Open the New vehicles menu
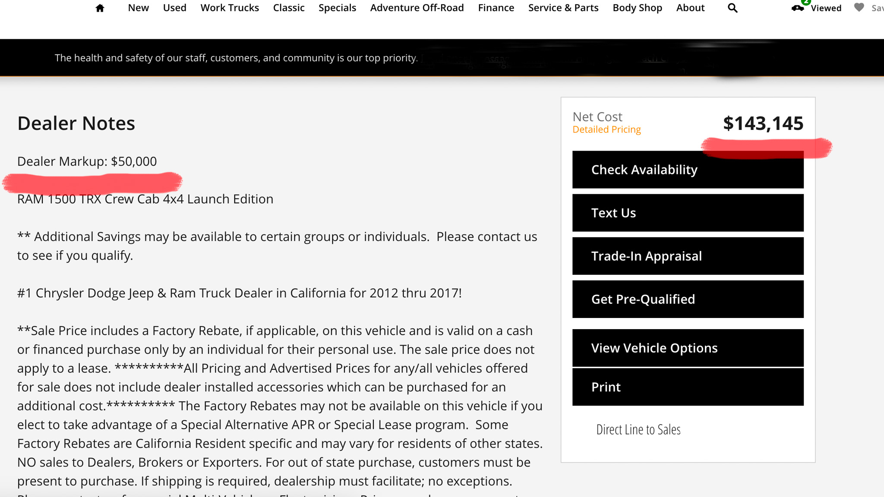This screenshot has width=884, height=497. click(138, 8)
